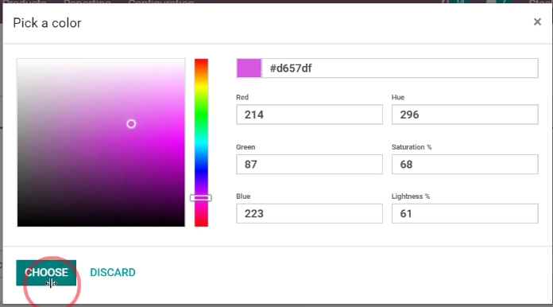Pick white at top-left of color area
The image size is (553, 307).
tap(19, 61)
